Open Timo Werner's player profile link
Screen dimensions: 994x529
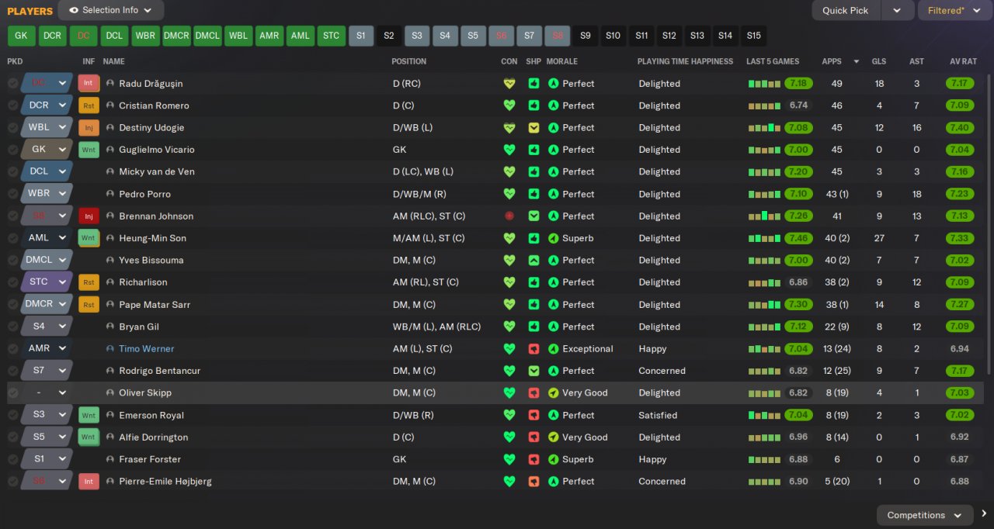[x=146, y=349]
